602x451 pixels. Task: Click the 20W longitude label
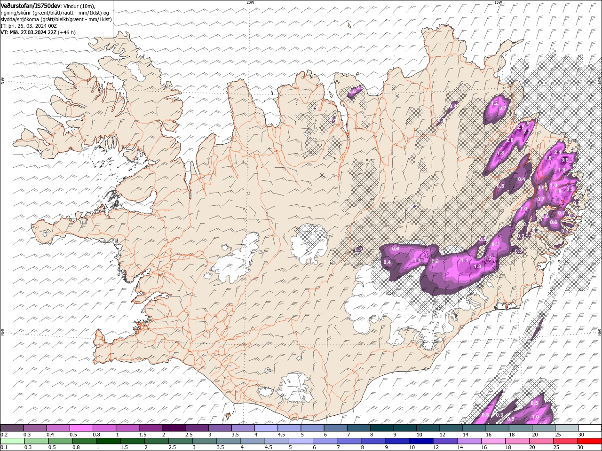(250, 2)
